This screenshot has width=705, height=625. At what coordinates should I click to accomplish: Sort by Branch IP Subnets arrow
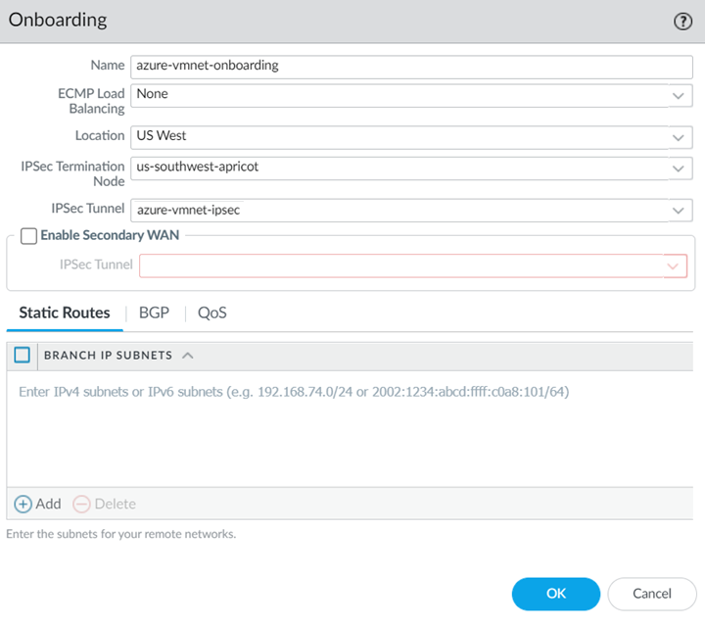(x=188, y=355)
